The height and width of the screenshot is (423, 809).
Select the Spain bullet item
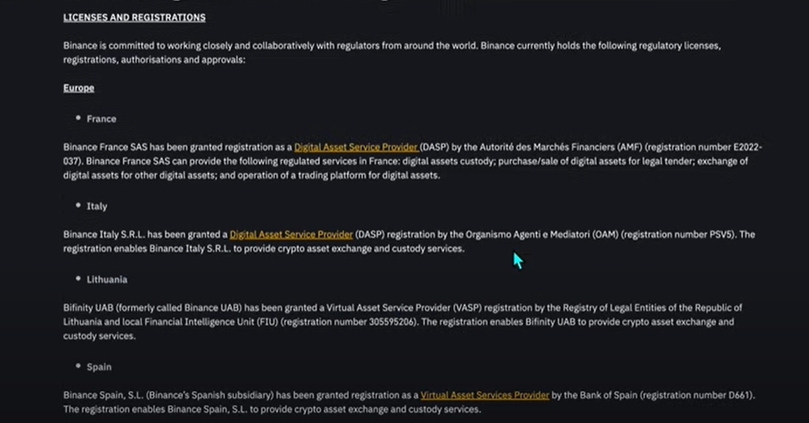click(99, 366)
